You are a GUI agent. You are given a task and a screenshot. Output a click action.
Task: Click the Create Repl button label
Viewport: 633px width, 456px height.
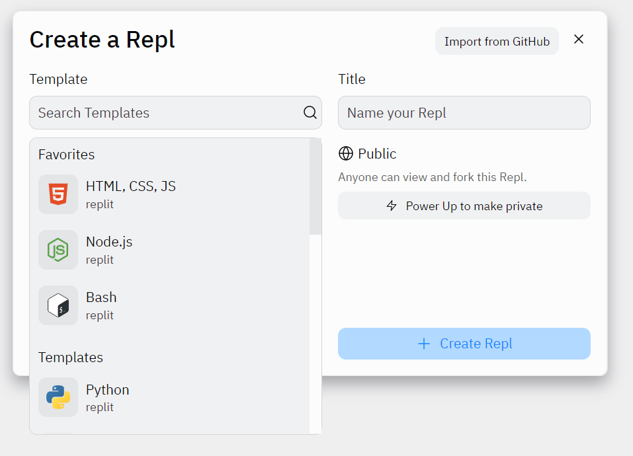tap(476, 344)
